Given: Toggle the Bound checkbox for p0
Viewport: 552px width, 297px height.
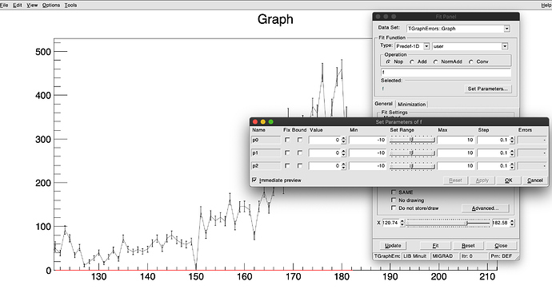Looking at the screenshot, I should (x=299, y=140).
